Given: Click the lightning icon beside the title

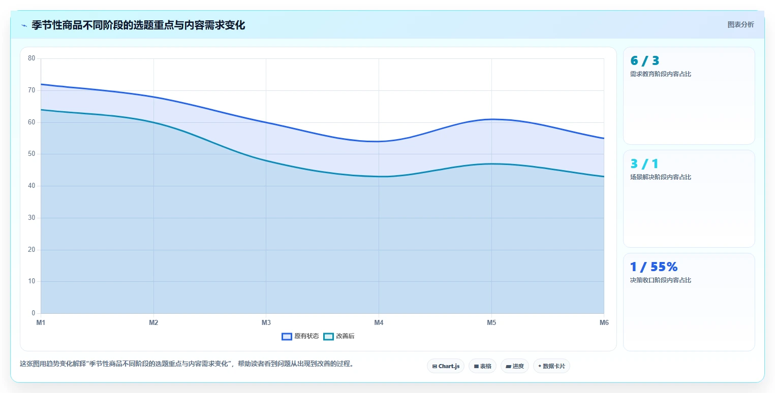Looking at the screenshot, I should (24, 25).
